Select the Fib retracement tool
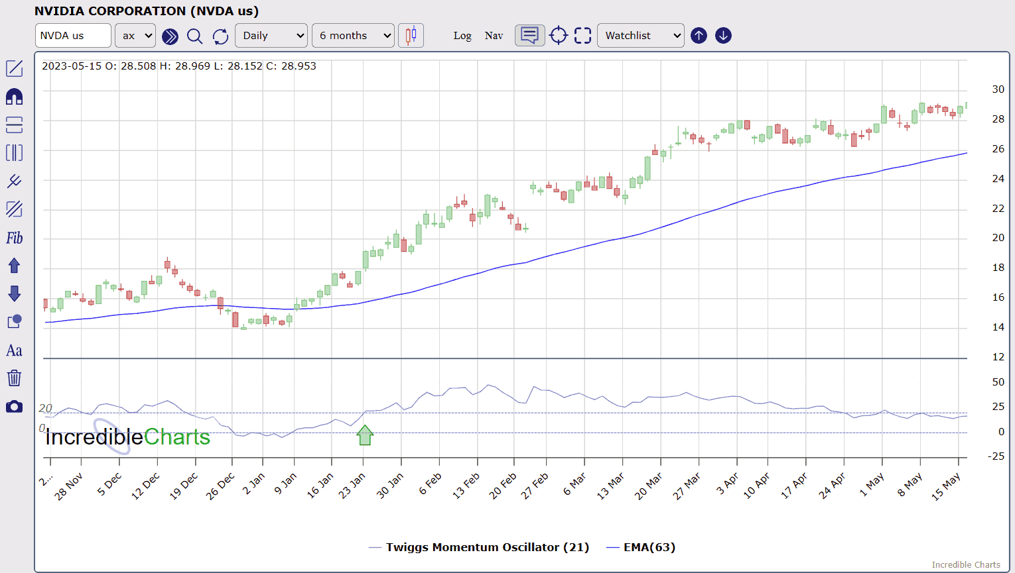The height and width of the screenshot is (573, 1015). [14, 238]
